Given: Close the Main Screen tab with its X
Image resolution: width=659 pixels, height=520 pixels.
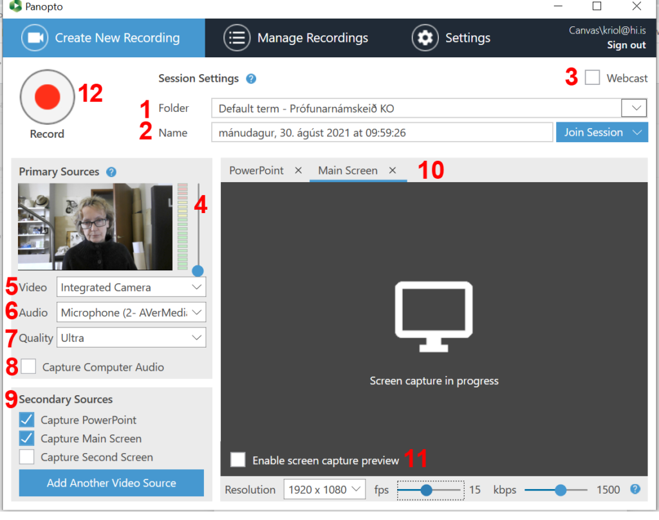Looking at the screenshot, I should tap(393, 171).
